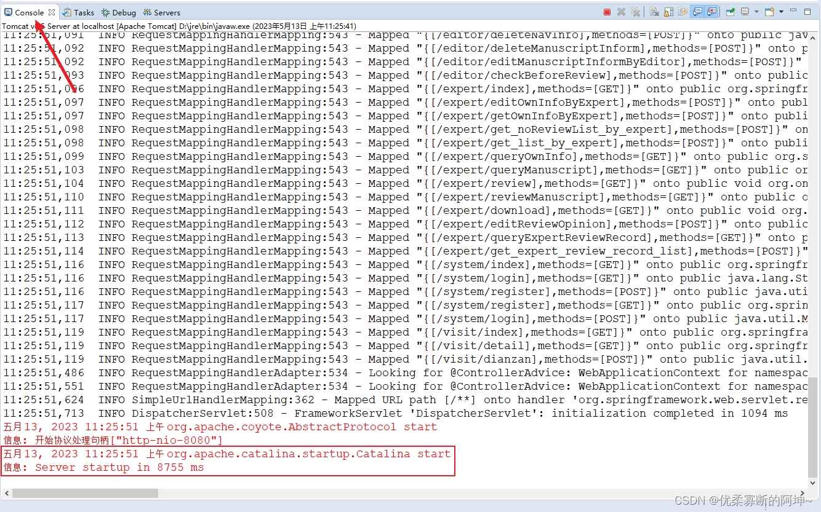Click the '/editor/checkBeforeReview' mapping line
Image resolution: width=821 pixels, height=512 pixels.
pos(405,75)
